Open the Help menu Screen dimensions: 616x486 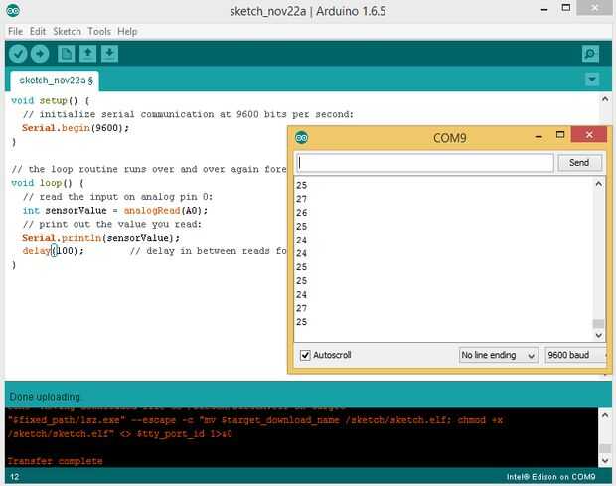[x=127, y=32]
